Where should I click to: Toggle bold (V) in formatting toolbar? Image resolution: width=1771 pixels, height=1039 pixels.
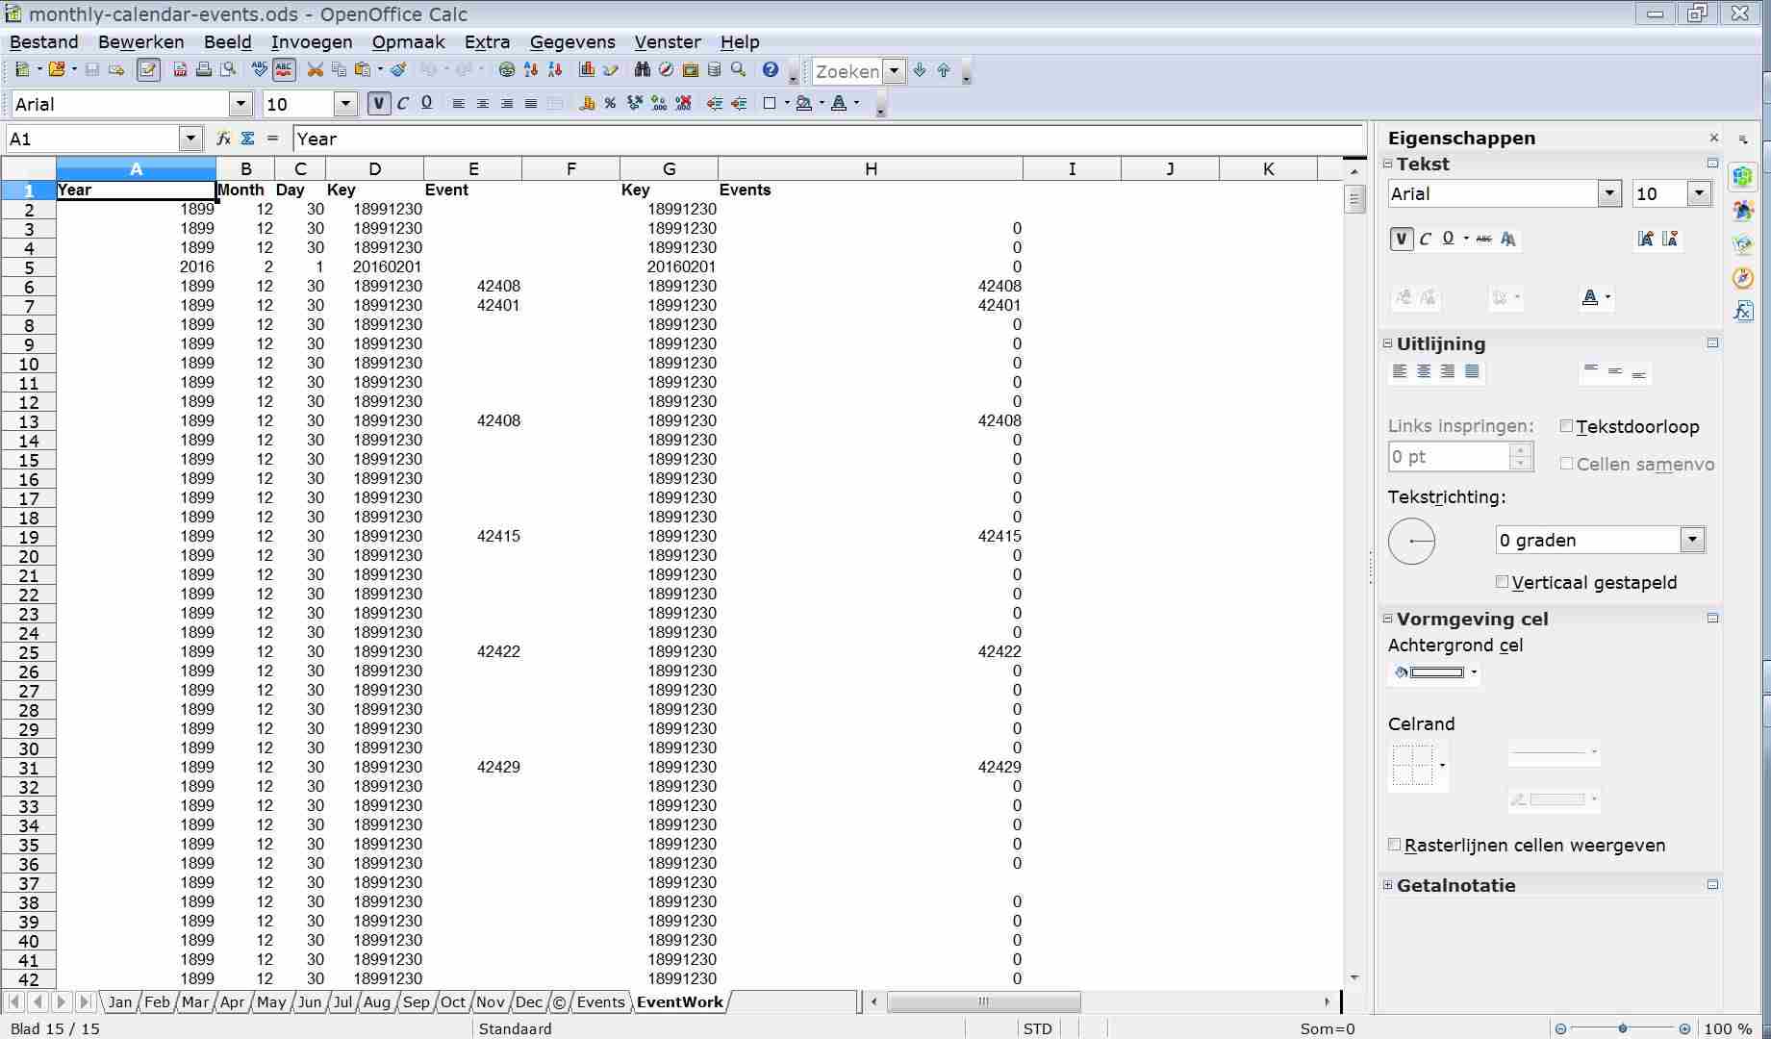(x=379, y=104)
